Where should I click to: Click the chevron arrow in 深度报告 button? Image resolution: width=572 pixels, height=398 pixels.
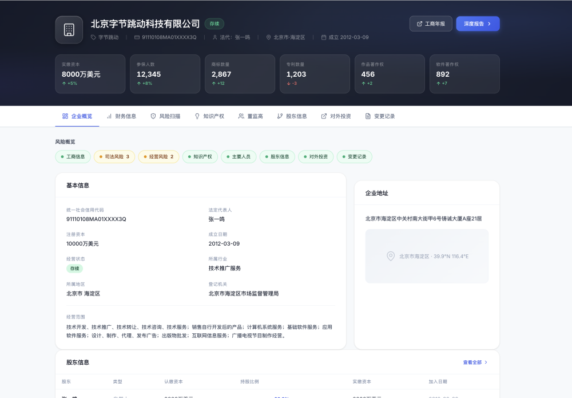(489, 23)
